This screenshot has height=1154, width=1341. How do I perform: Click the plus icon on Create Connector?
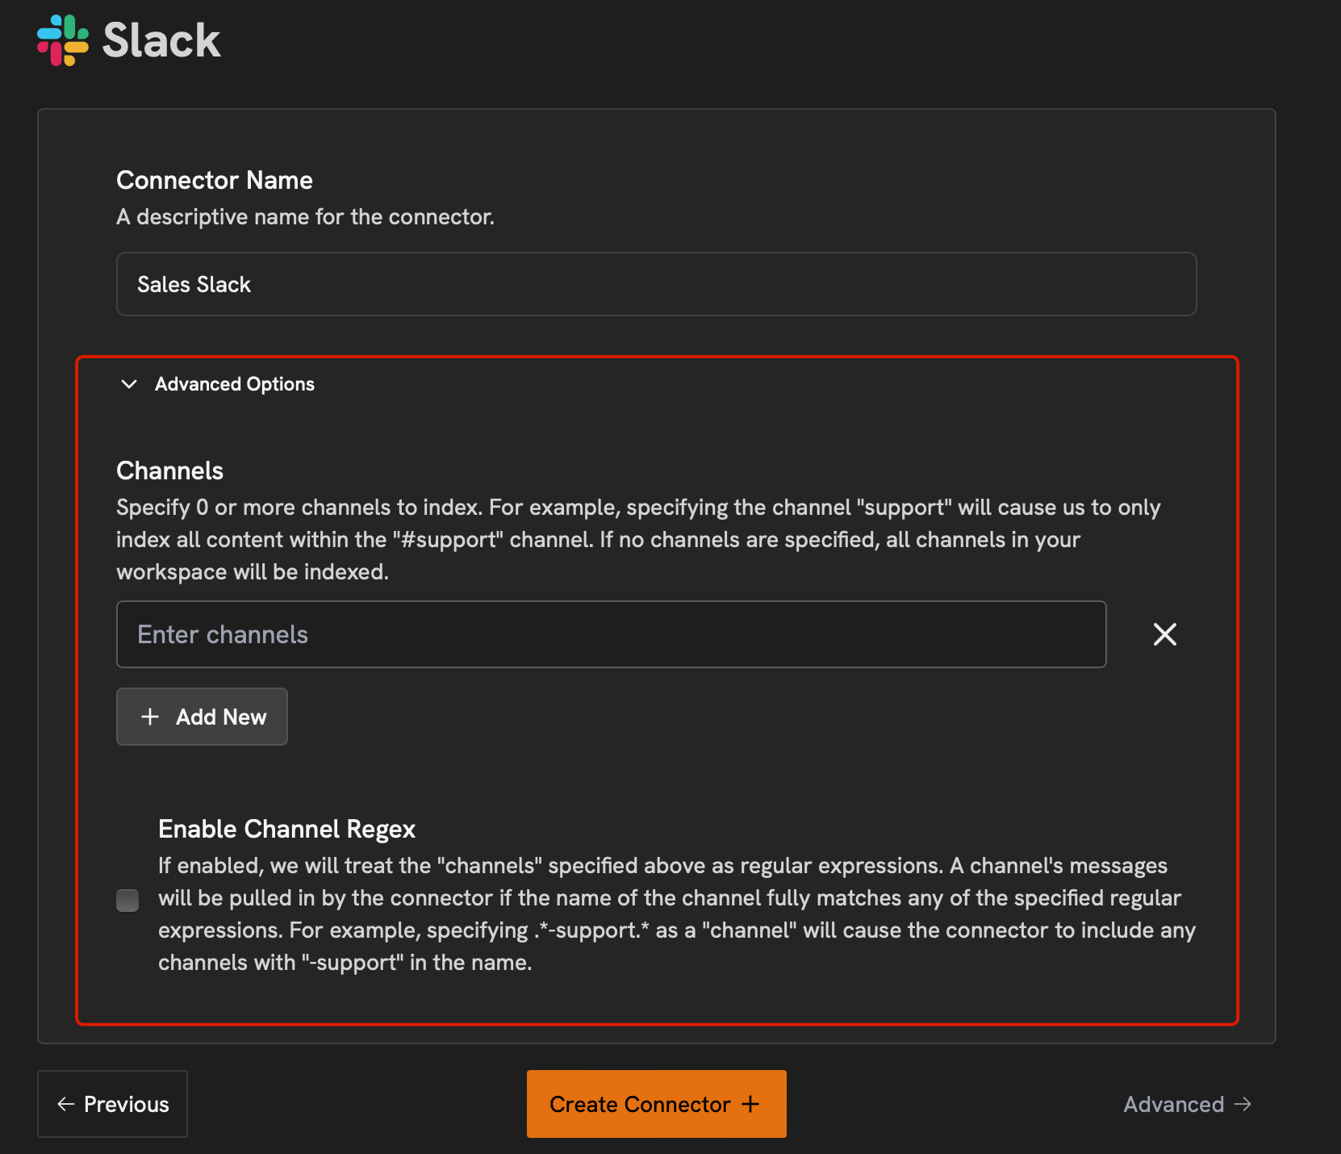point(752,1103)
